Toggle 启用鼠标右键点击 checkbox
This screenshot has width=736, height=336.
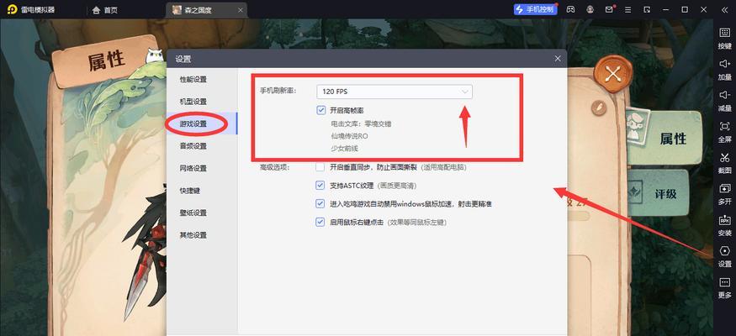(x=320, y=222)
